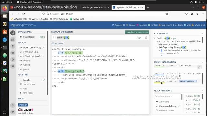Click the heart icon in sidebar

(13, 112)
